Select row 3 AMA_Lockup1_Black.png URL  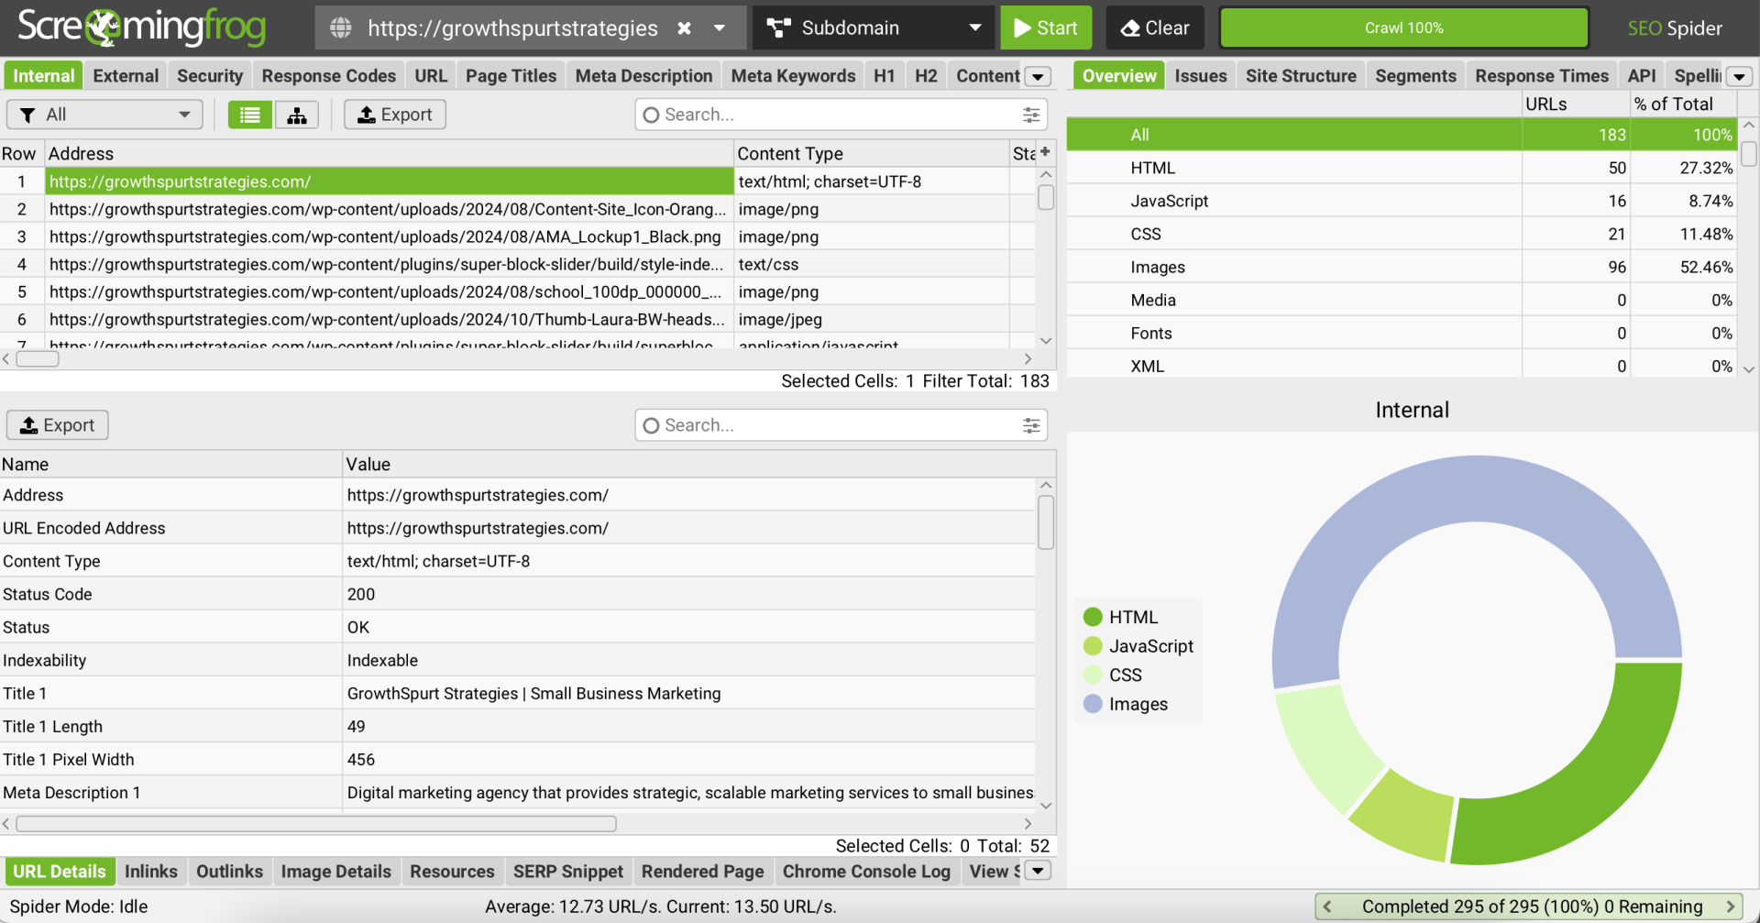[390, 236]
